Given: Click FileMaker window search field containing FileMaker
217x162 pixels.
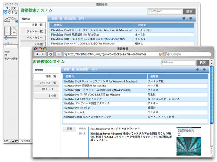Looking at the screenshot, I should pos(165,11).
